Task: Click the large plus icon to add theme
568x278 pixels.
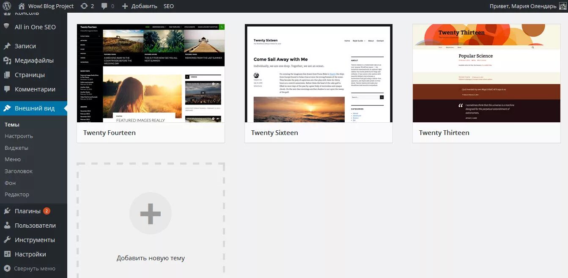Action: click(151, 213)
